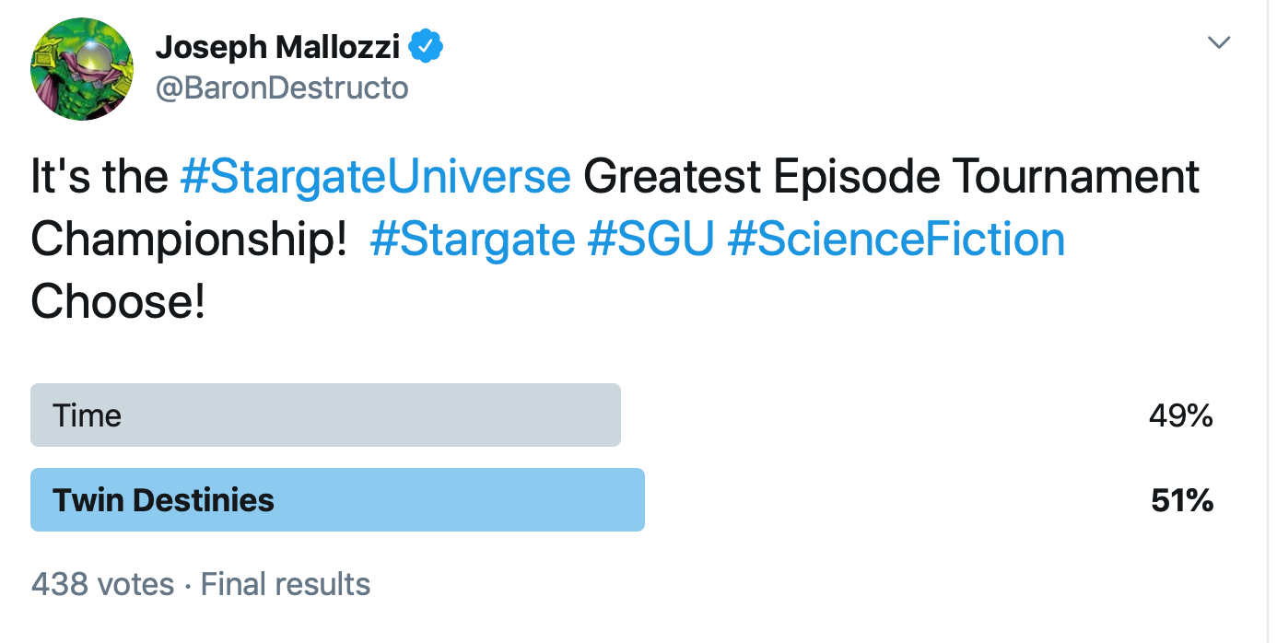
Task: Follow the #Stargate hashtag link
Action: [472, 240]
